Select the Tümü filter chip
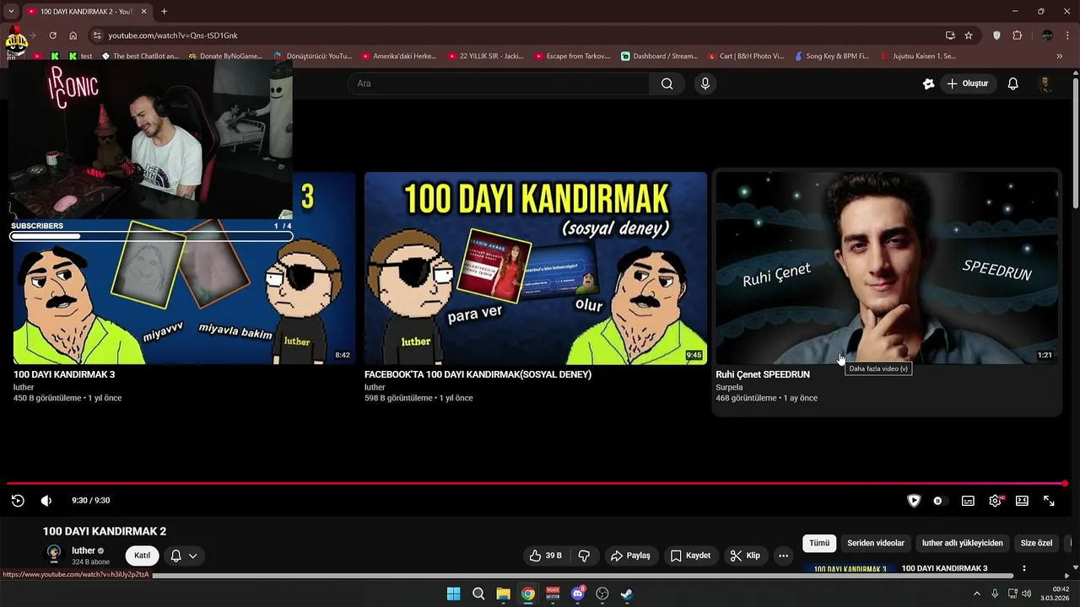The width and height of the screenshot is (1080, 607). tap(819, 543)
